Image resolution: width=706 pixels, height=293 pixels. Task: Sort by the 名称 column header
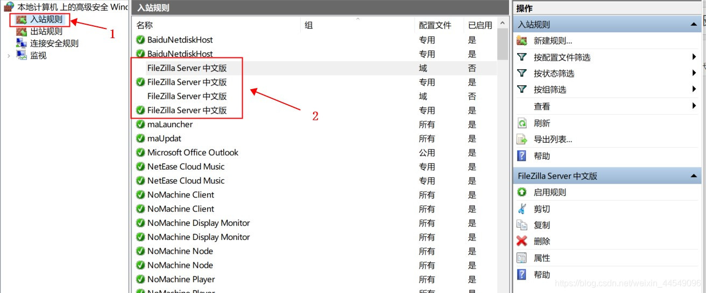point(216,25)
